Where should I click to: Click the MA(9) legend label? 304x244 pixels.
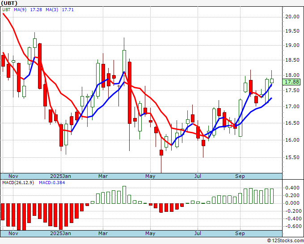pyautogui.click(x=20, y=10)
